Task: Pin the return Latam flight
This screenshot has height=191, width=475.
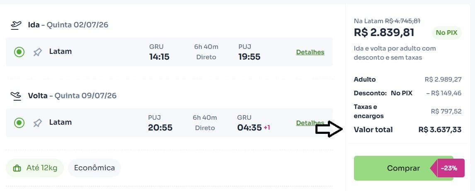Action: tap(38, 123)
